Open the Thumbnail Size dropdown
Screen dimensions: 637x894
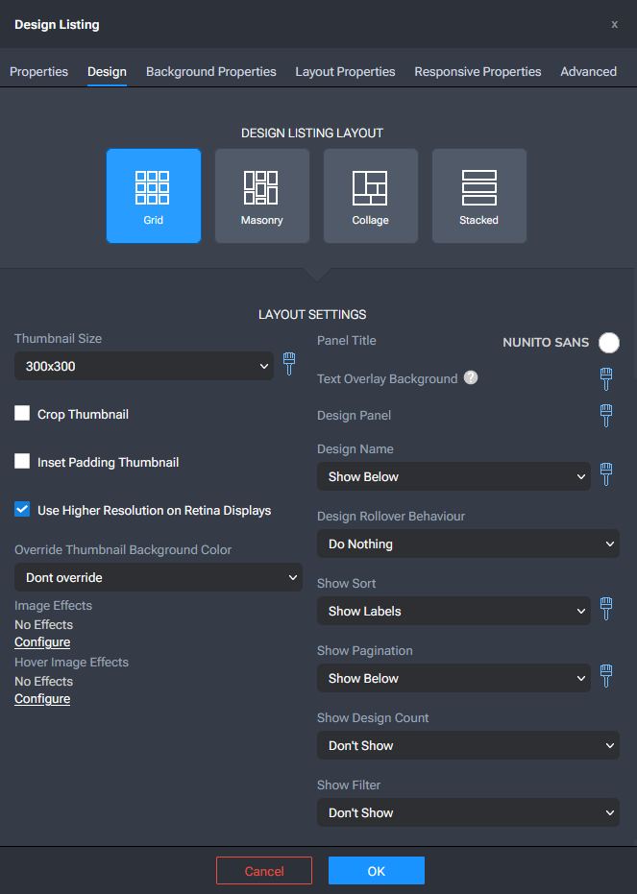[x=144, y=366]
